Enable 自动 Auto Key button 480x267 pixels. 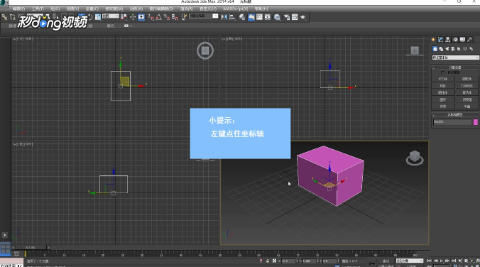386,261
